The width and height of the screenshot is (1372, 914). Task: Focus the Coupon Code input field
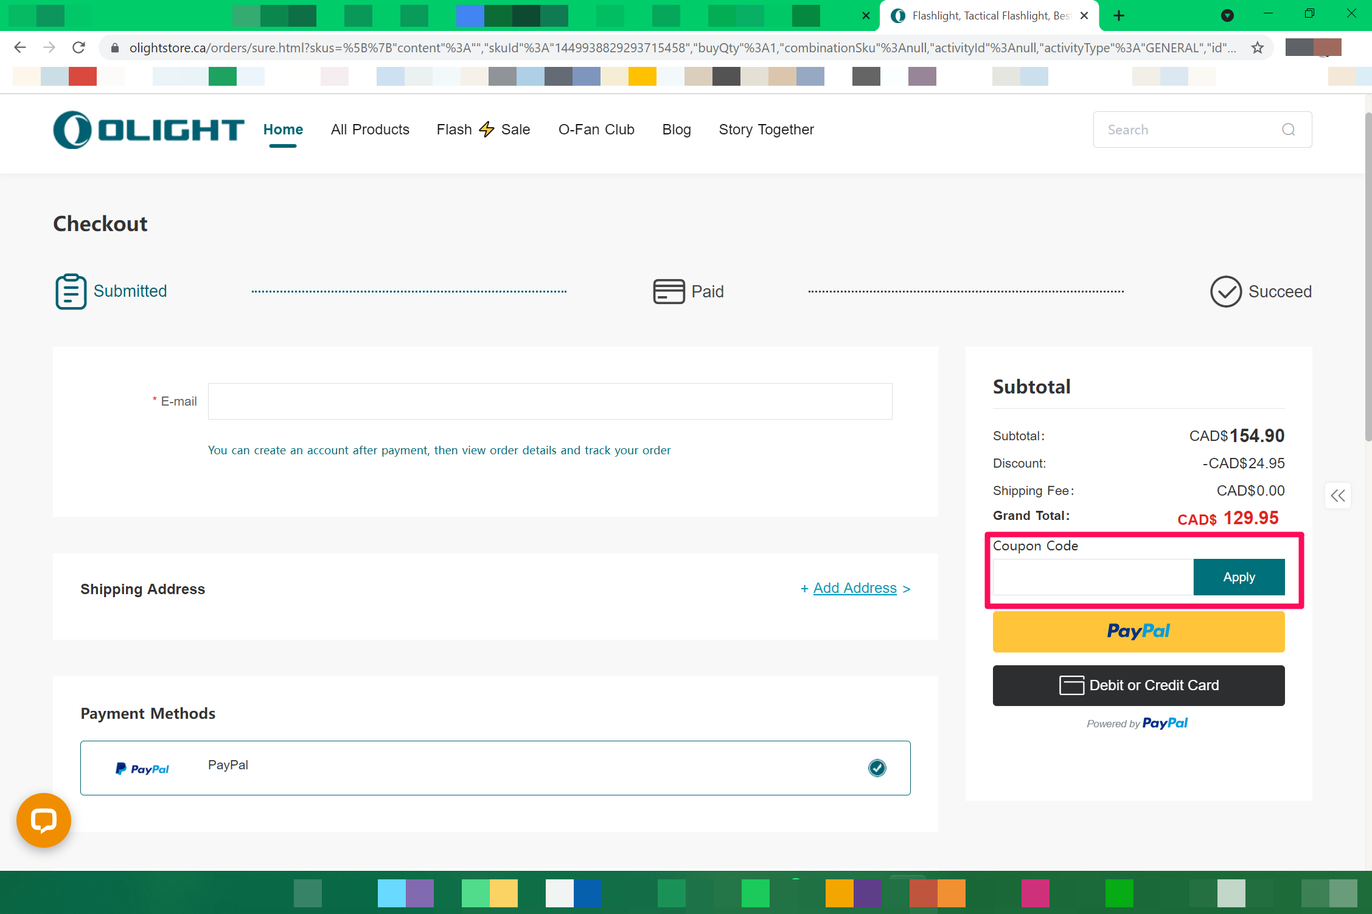pos(1093,577)
